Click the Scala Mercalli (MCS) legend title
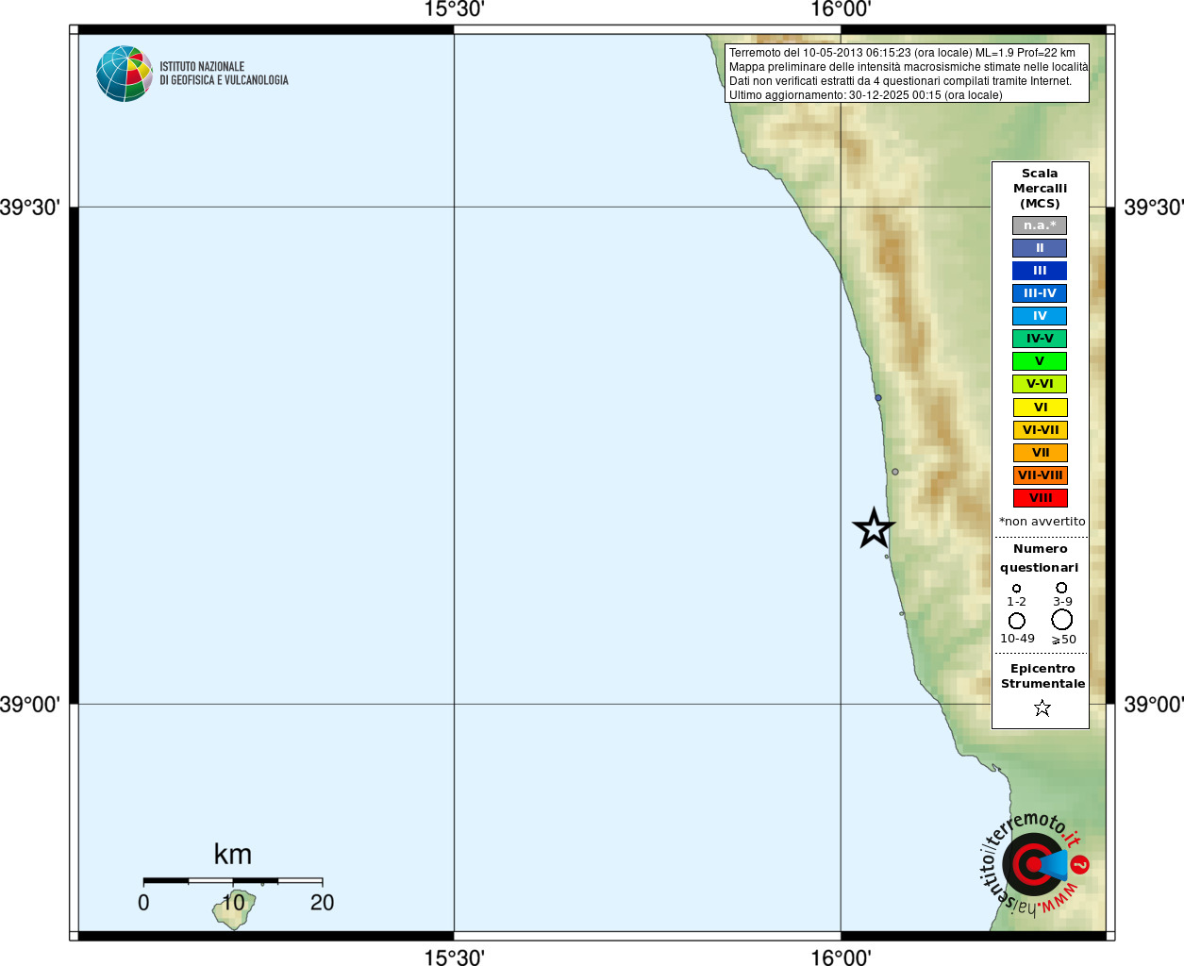This screenshot has width=1184, height=966. pos(1040,189)
